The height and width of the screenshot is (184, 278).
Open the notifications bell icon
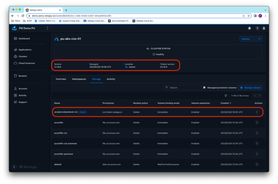point(249,28)
